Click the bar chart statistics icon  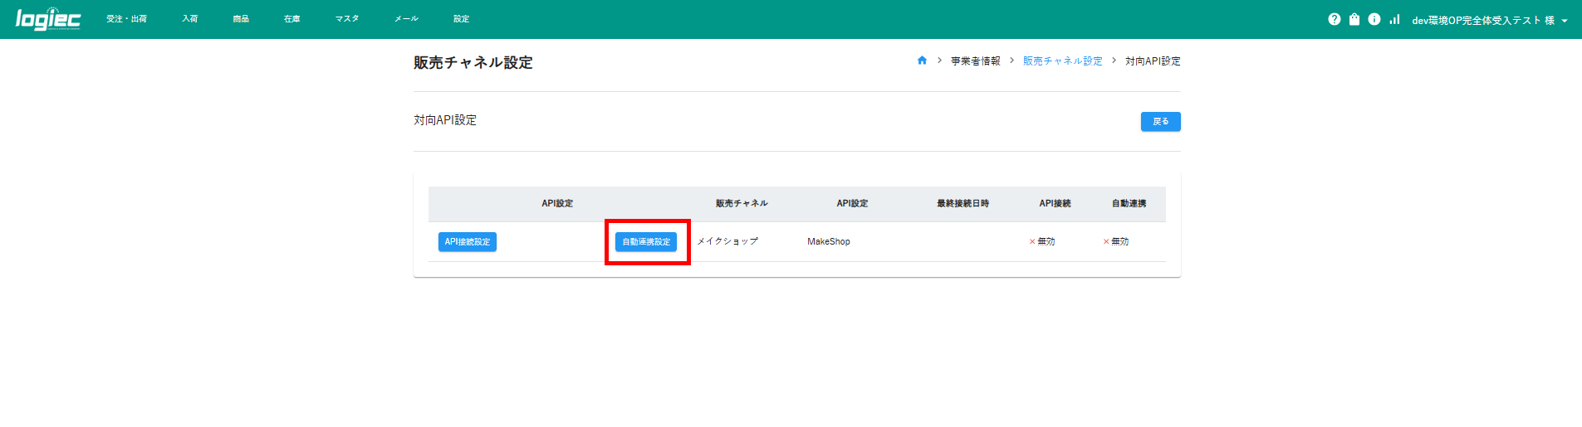(x=1394, y=19)
